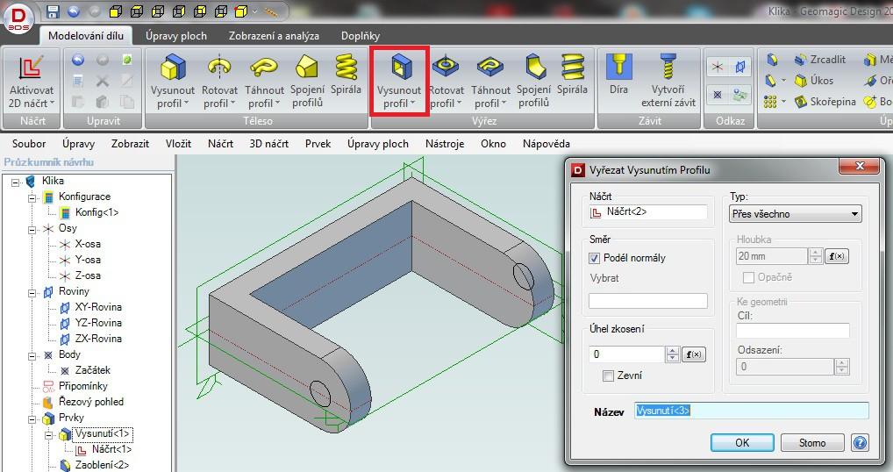Choose Spojení profilů in the Těleso group
Screen dimensions: 893x472
pyautogui.click(x=308, y=81)
